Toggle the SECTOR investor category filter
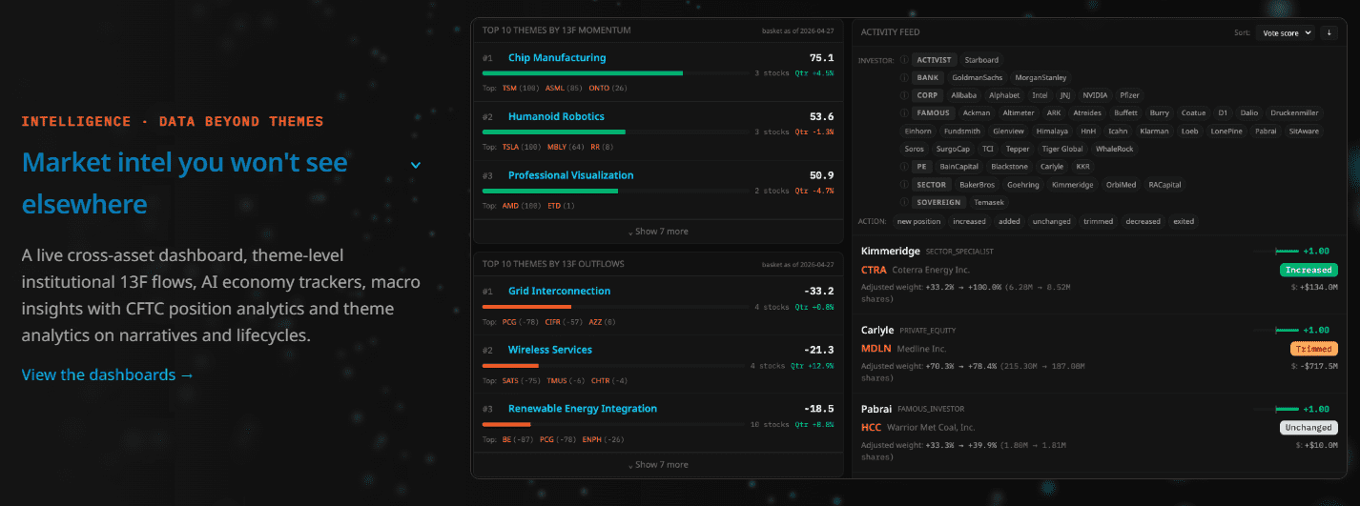The height and width of the screenshot is (506, 1360). coord(932,185)
